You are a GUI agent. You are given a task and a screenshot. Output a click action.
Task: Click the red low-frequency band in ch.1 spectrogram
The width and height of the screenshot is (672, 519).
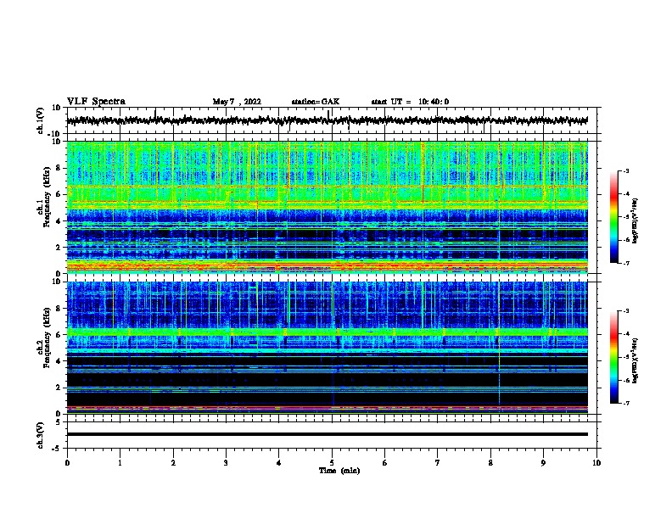tap(327, 266)
